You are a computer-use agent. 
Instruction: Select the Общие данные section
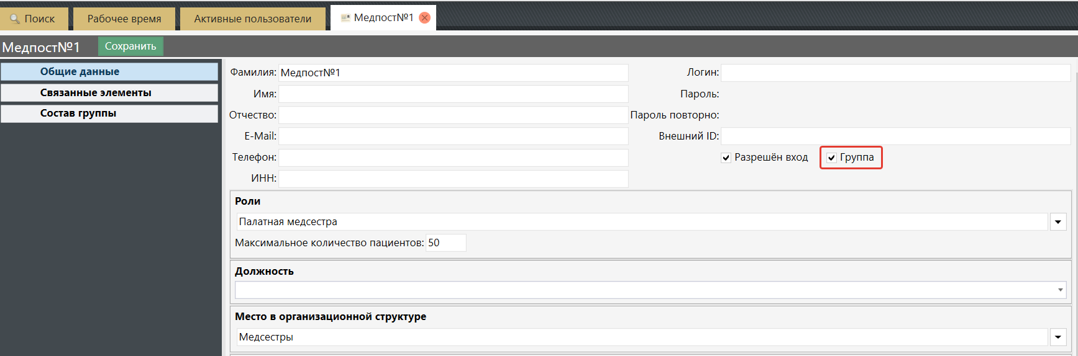click(x=109, y=72)
